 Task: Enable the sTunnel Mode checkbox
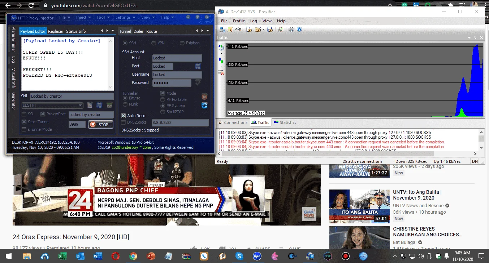click(24, 130)
